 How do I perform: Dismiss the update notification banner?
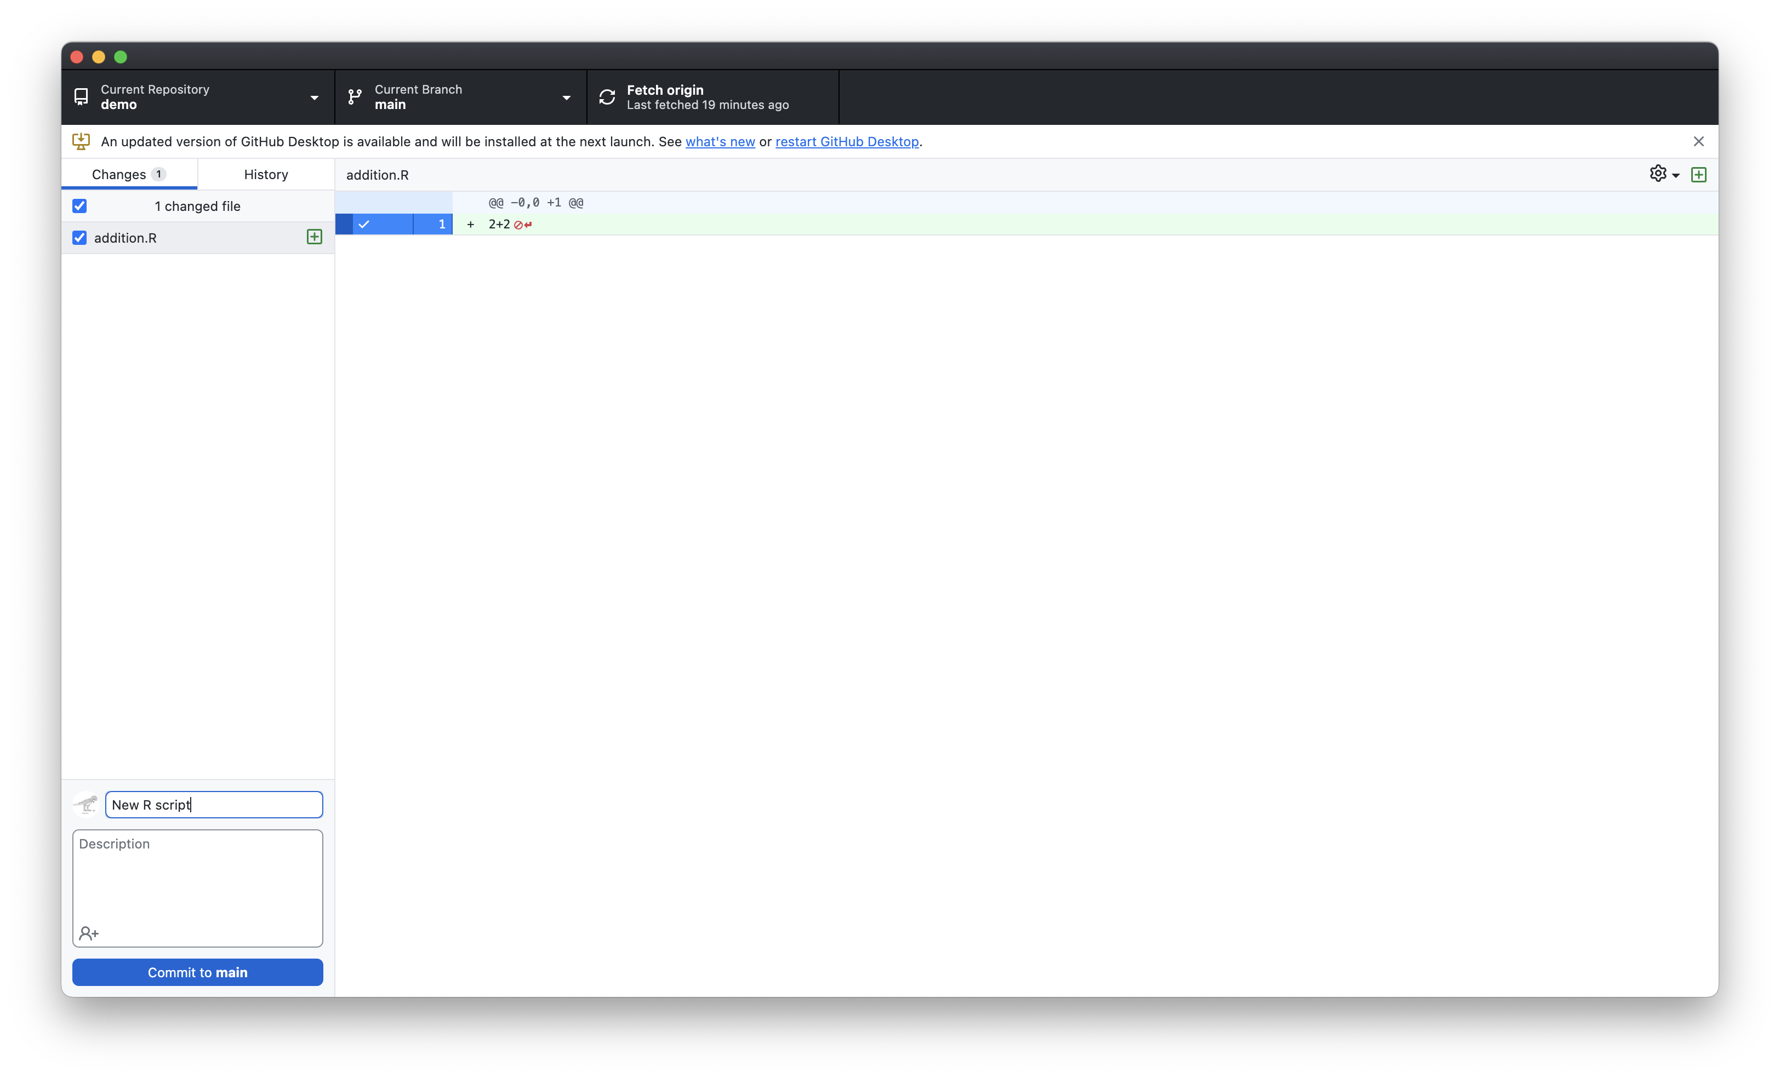pos(1698,141)
